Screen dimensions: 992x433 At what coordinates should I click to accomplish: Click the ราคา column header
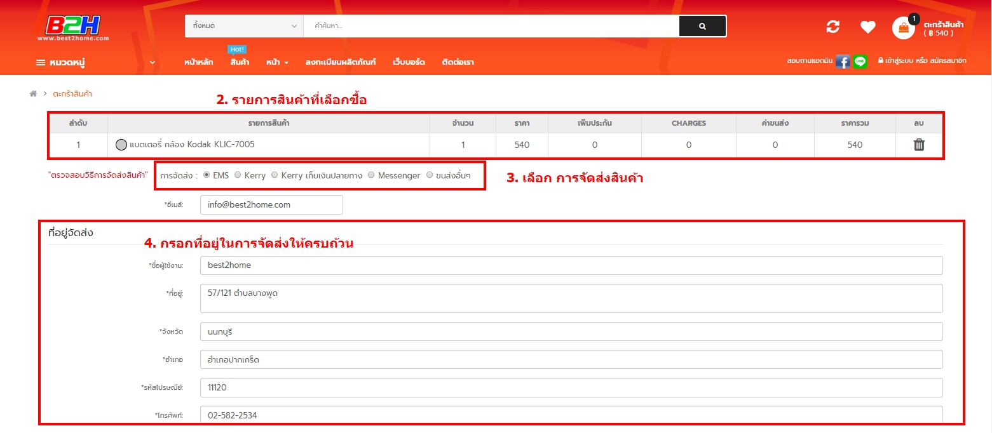(522, 123)
